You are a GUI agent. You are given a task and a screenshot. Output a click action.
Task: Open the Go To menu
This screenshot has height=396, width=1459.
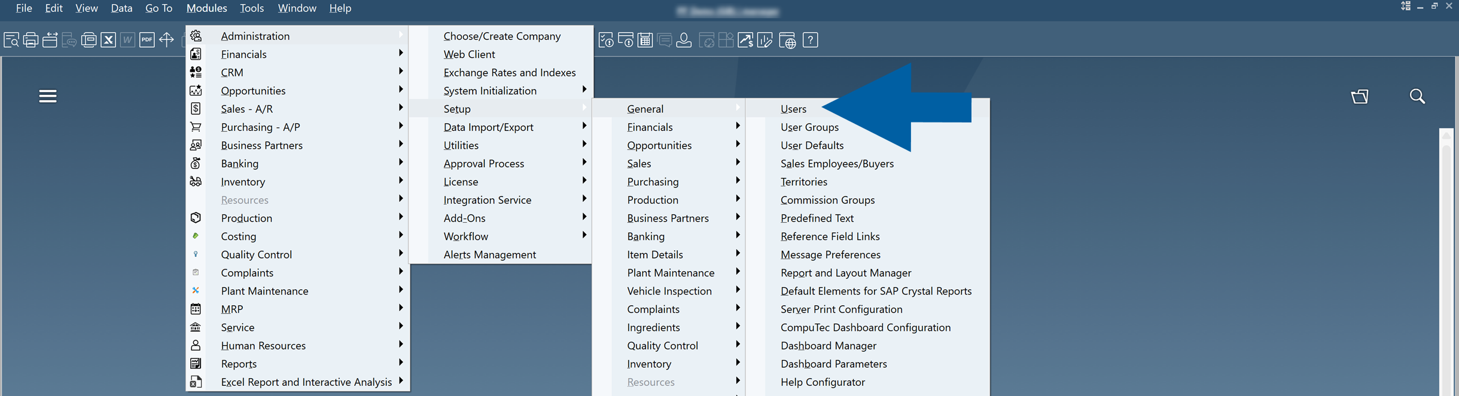tap(159, 8)
